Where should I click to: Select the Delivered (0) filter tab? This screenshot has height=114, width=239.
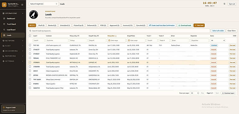92,25
